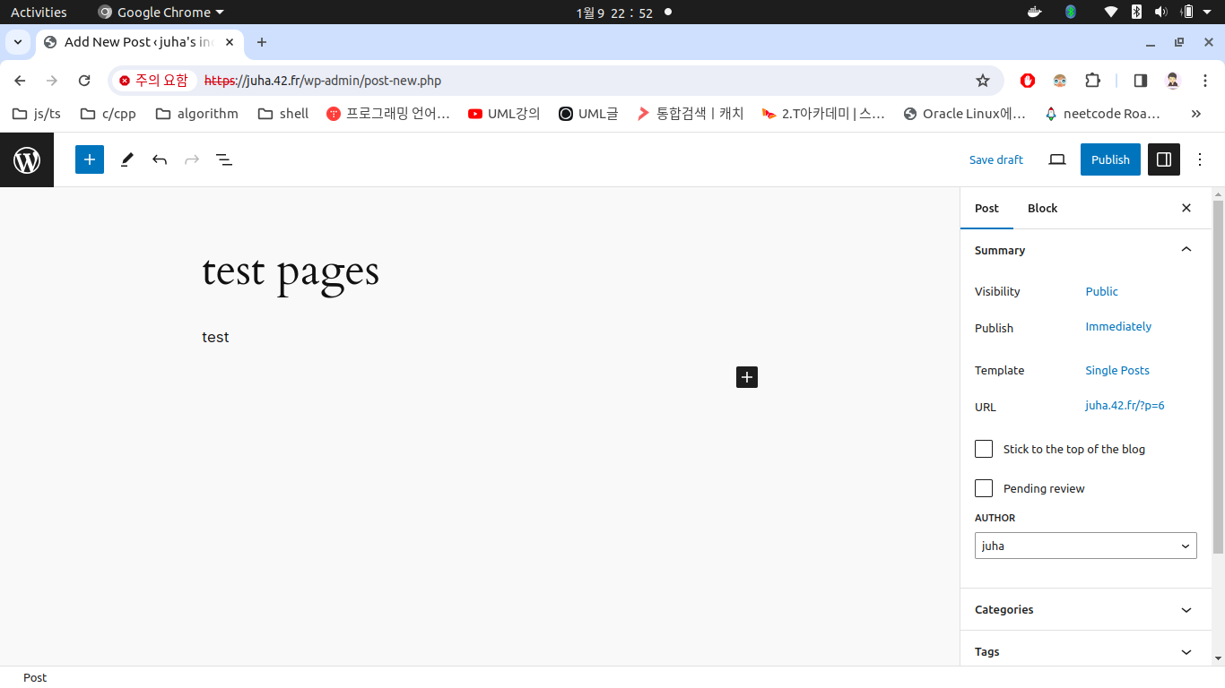
Task: Close the settings sidebar
Action: coord(1186,208)
